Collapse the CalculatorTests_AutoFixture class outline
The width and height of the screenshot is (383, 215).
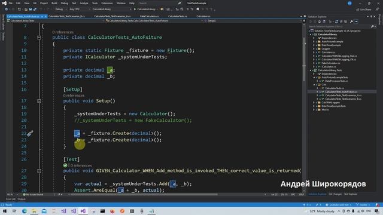[x=39, y=38]
